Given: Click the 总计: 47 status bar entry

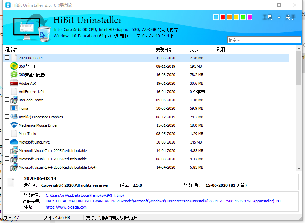Looking at the screenshot, I should click(x=11, y=218).
